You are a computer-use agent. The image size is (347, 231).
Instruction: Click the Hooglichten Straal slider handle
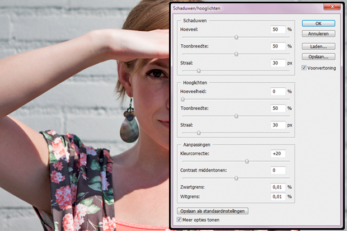199,133
